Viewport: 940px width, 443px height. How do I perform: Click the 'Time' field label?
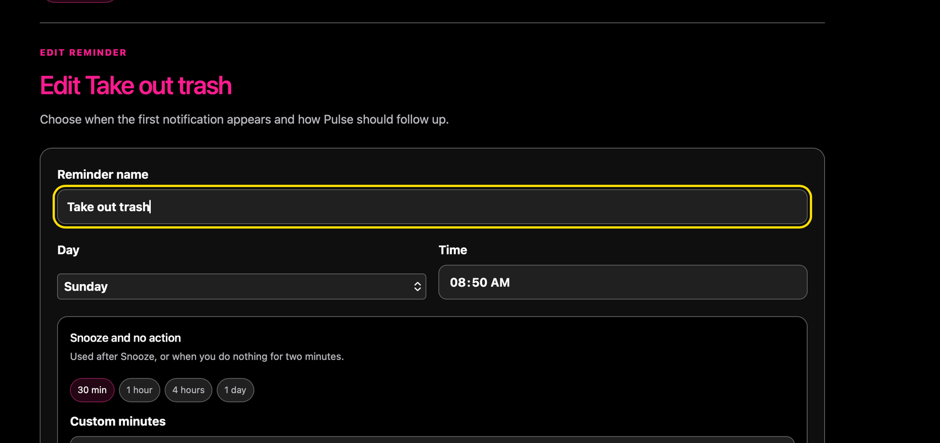click(453, 250)
